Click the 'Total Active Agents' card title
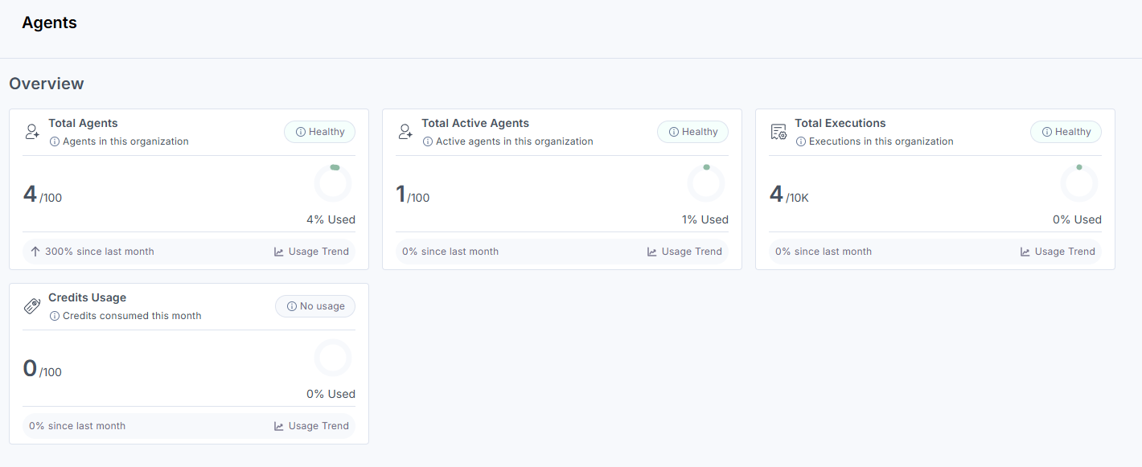The image size is (1142, 467). 475,123
